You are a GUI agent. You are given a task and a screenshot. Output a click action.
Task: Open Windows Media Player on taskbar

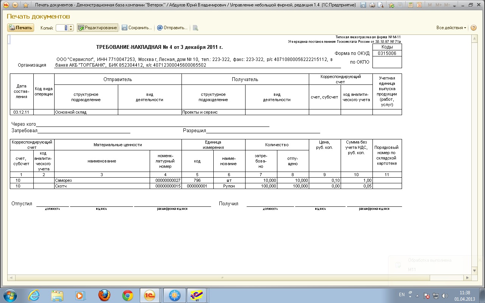pos(80,295)
